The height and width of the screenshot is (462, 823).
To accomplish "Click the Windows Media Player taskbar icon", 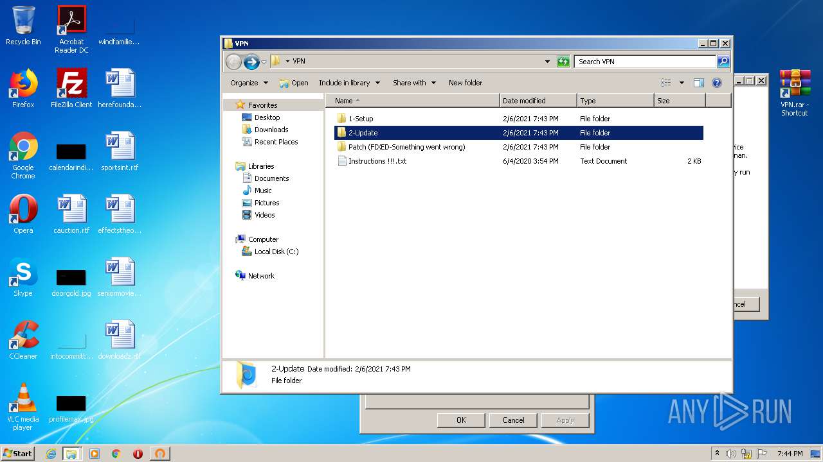I will 95,454.
